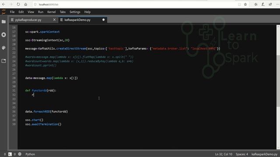Screen dimensions: 280x157
Task: Open the View menu
Action: (x=31, y=12)
